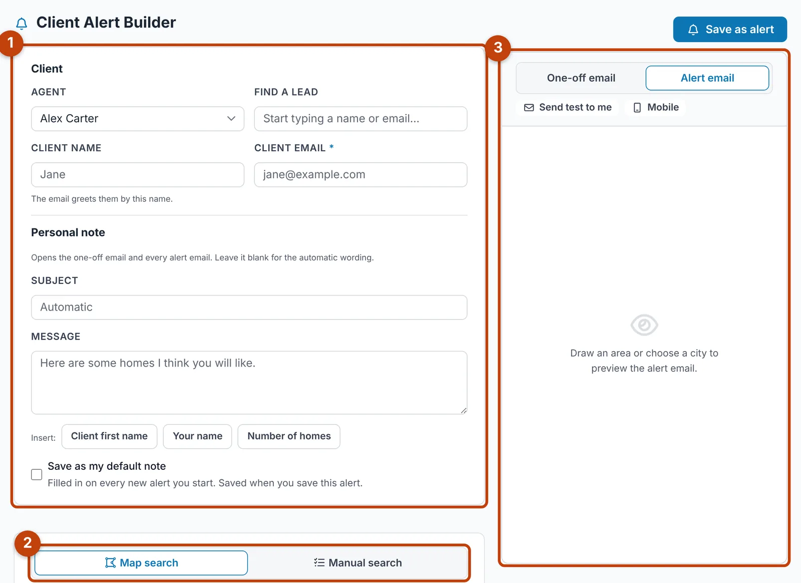801x583 pixels.
Task: Click the 'Draw an area or choose a city' preview text
Action: (x=644, y=361)
